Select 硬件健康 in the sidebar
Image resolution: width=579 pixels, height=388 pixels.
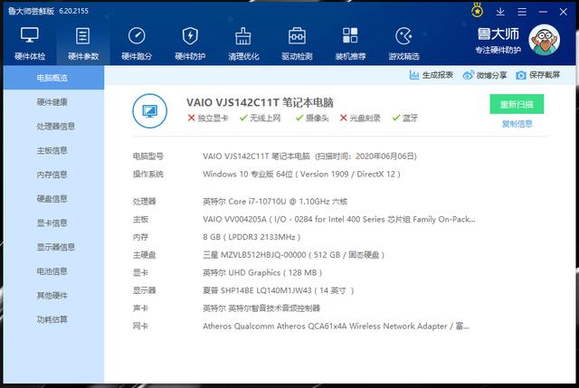point(53,102)
